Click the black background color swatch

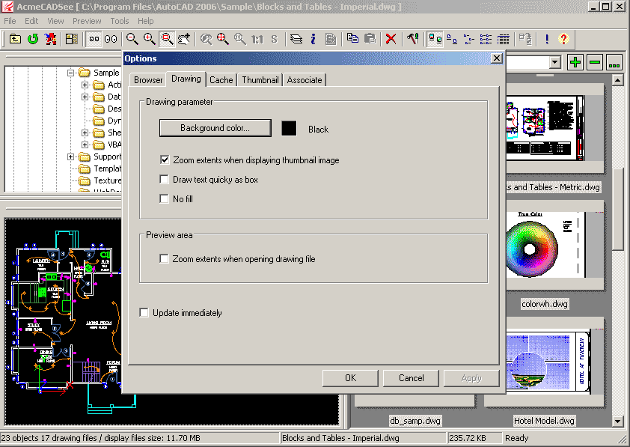[289, 128]
